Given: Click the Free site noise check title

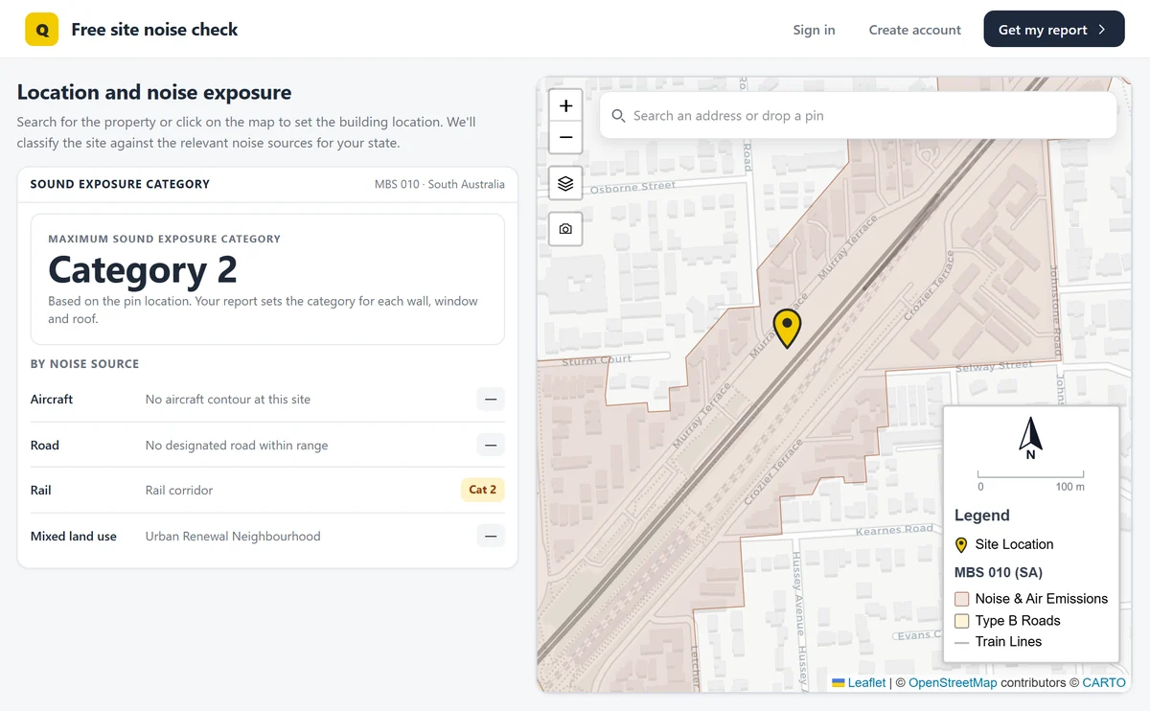Looking at the screenshot, I should (x=154, y=30).
